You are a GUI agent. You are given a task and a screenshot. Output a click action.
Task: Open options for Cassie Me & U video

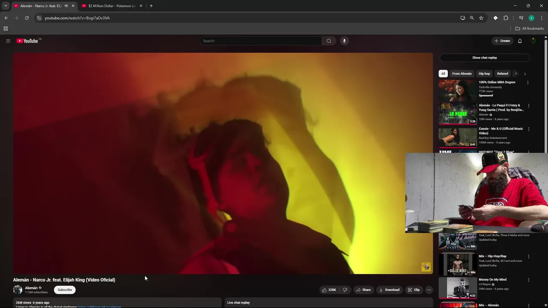tap(528, 129)
